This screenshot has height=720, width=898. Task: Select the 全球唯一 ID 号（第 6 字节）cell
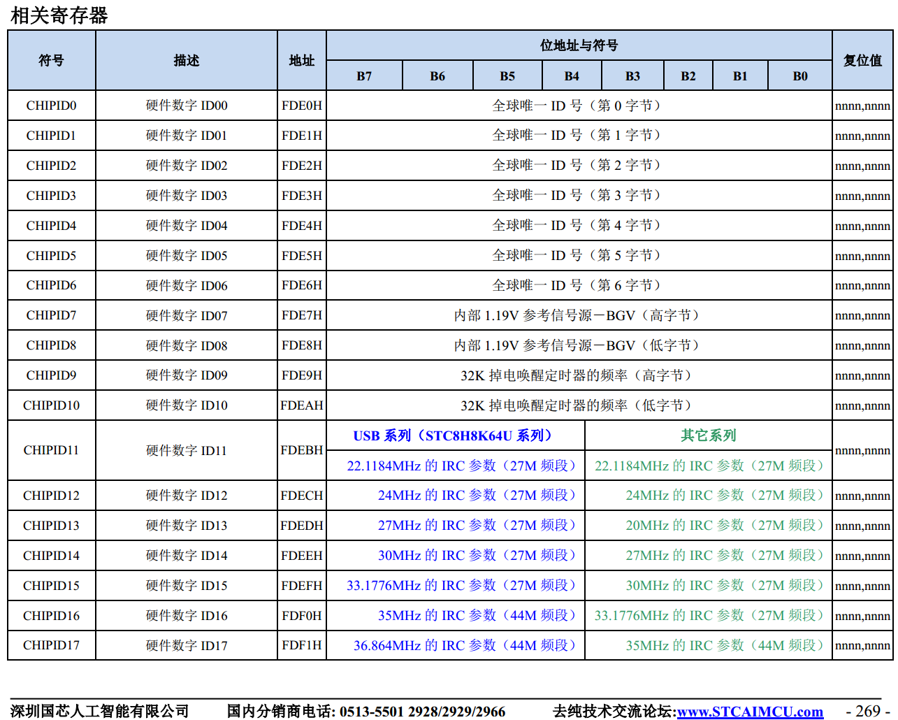(x=579, y=286)
